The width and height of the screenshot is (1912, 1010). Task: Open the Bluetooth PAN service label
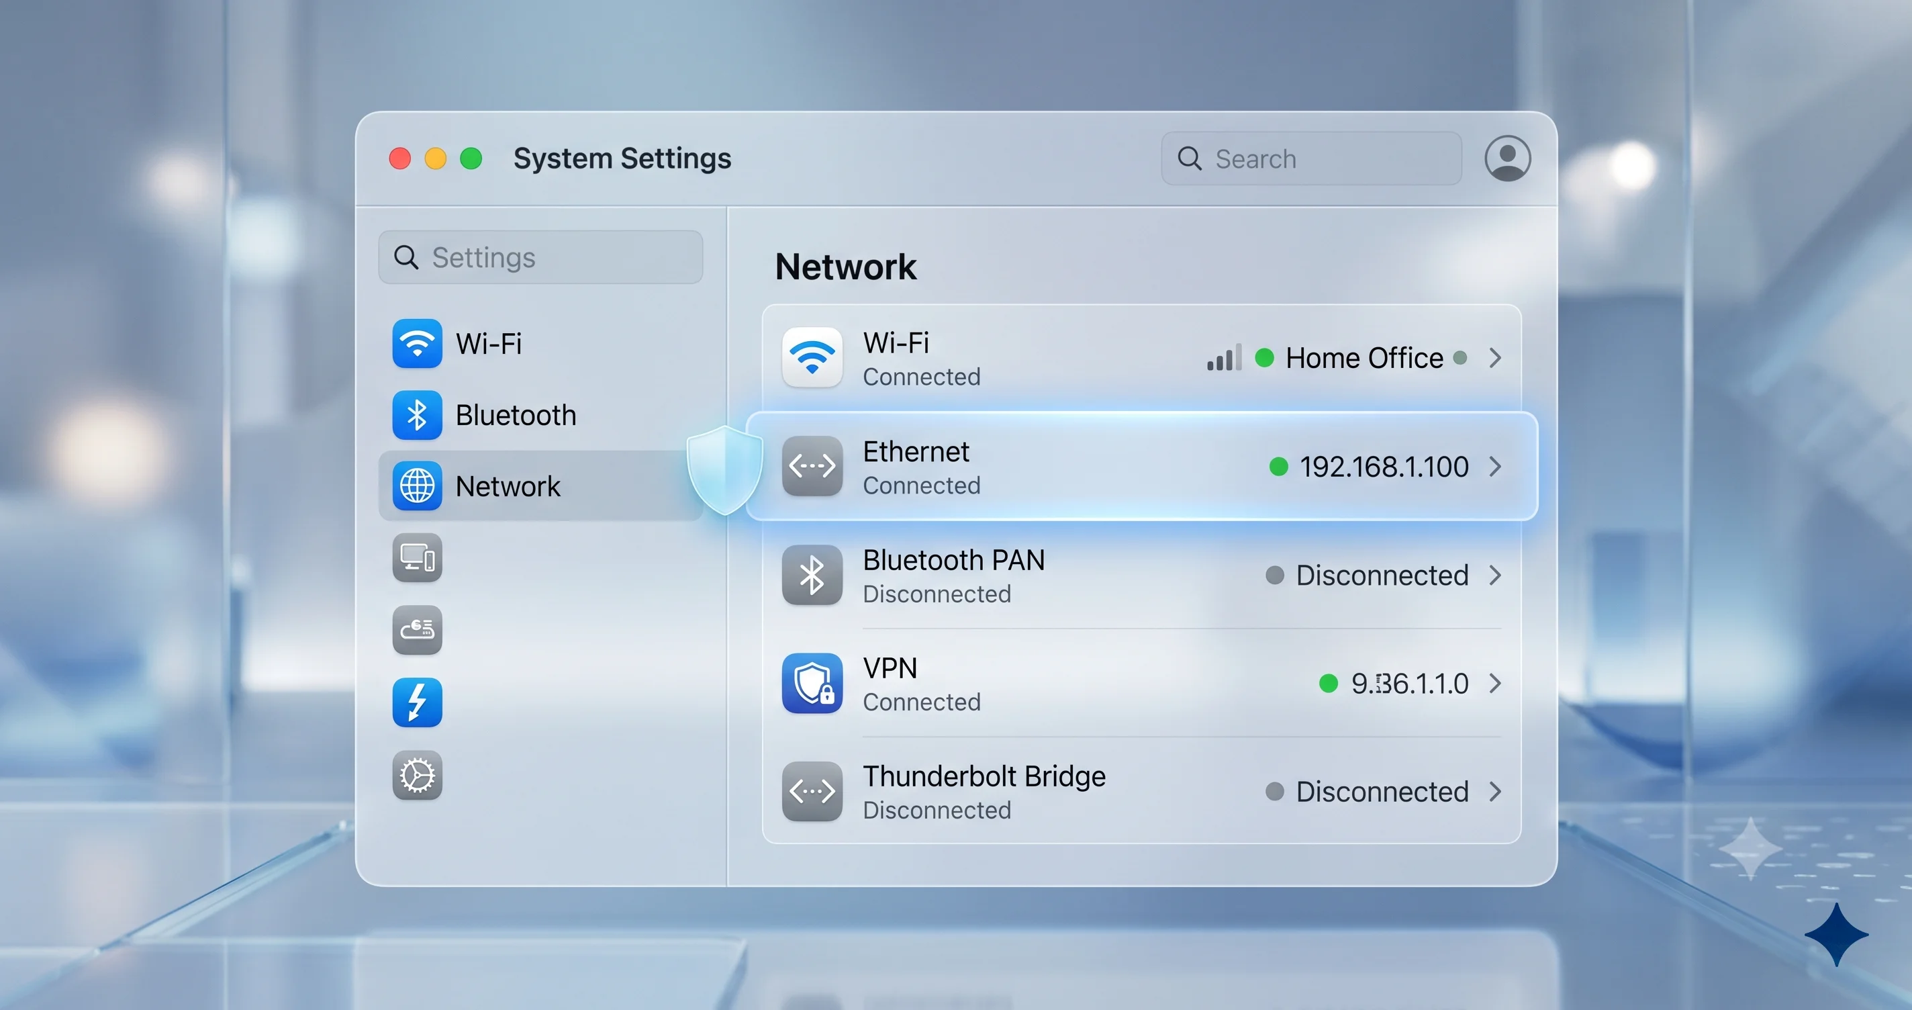(954, 560)
